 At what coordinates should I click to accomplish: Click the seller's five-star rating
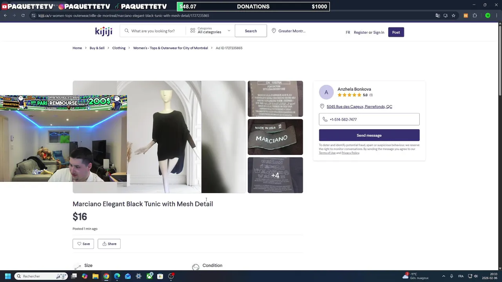click(x=349, y=95)
